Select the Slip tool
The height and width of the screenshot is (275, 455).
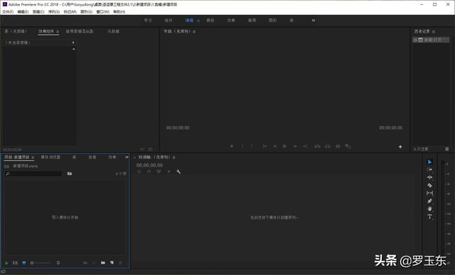pos(429,193)
